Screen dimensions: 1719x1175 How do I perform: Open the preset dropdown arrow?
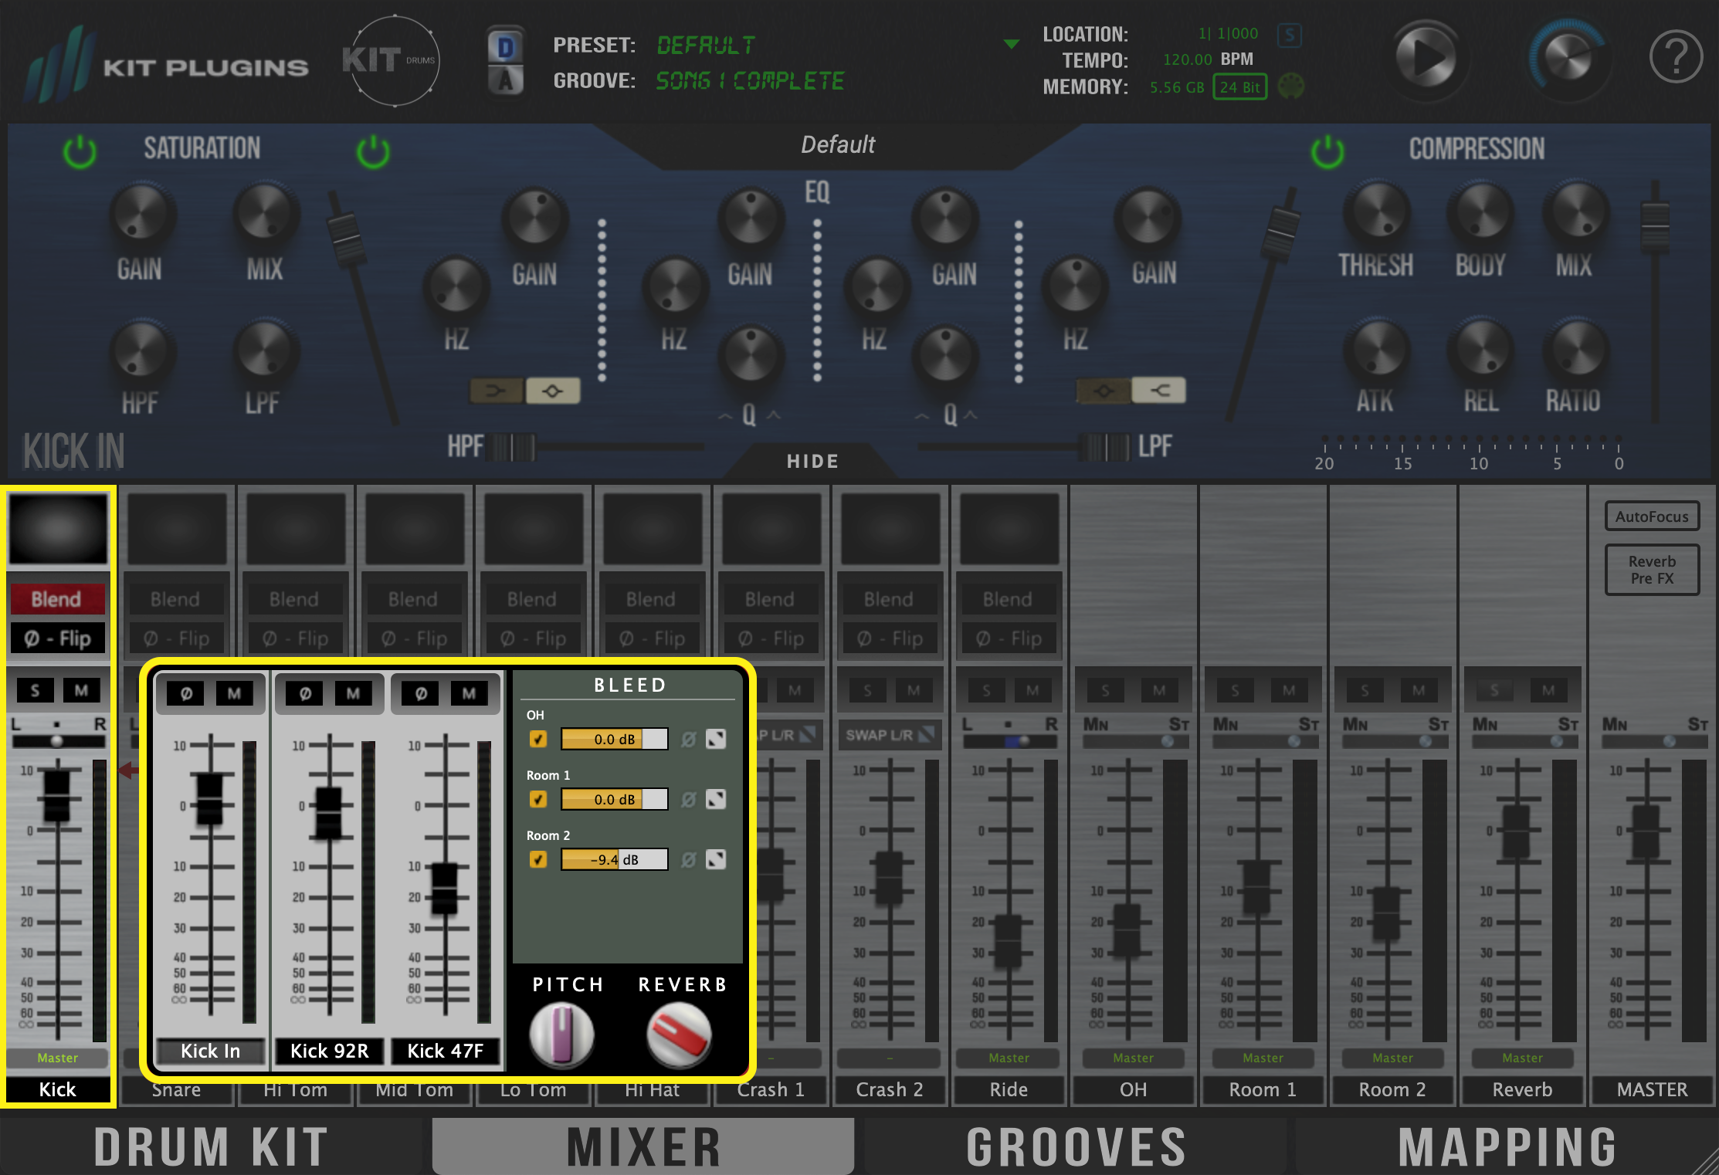[1011, 45]
